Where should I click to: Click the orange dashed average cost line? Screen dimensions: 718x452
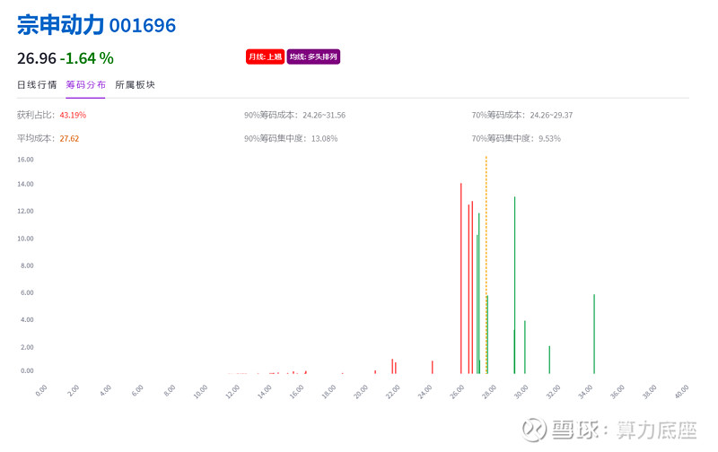point(486,265)
